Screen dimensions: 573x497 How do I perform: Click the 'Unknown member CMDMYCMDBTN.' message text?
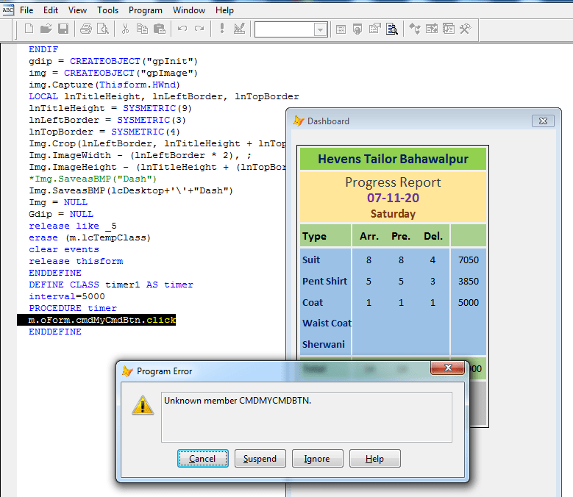[x=238, y=401]
